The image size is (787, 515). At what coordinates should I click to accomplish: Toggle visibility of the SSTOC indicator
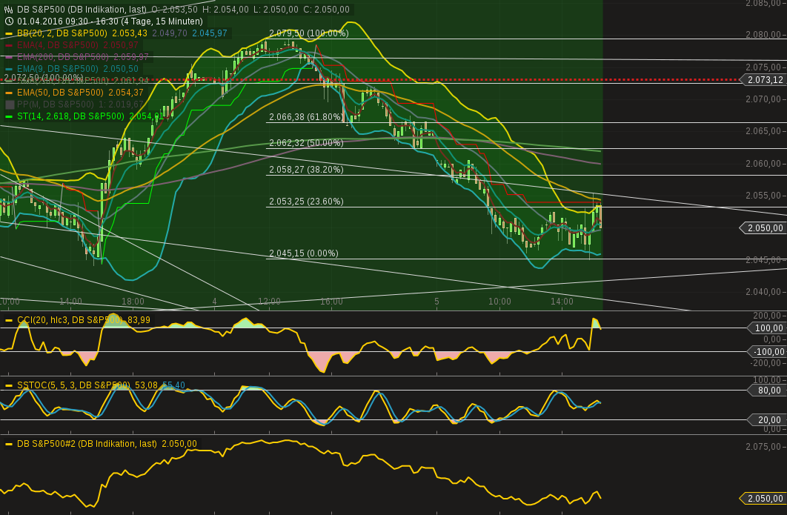[x=8, y=384]
